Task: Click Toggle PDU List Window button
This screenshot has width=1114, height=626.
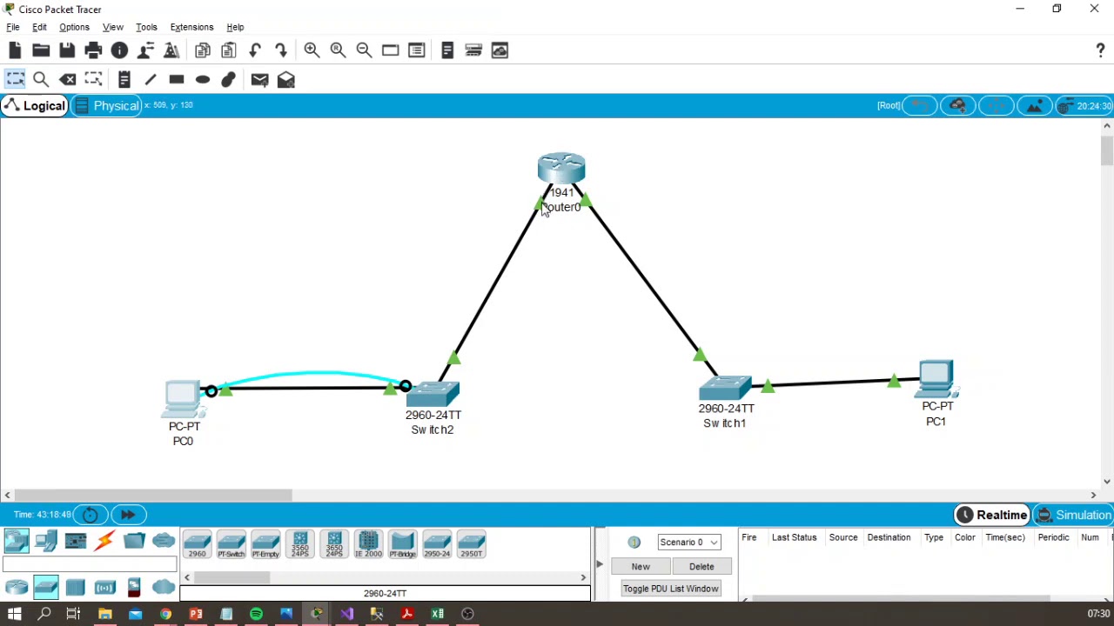Action: click(x=671, y=589)
